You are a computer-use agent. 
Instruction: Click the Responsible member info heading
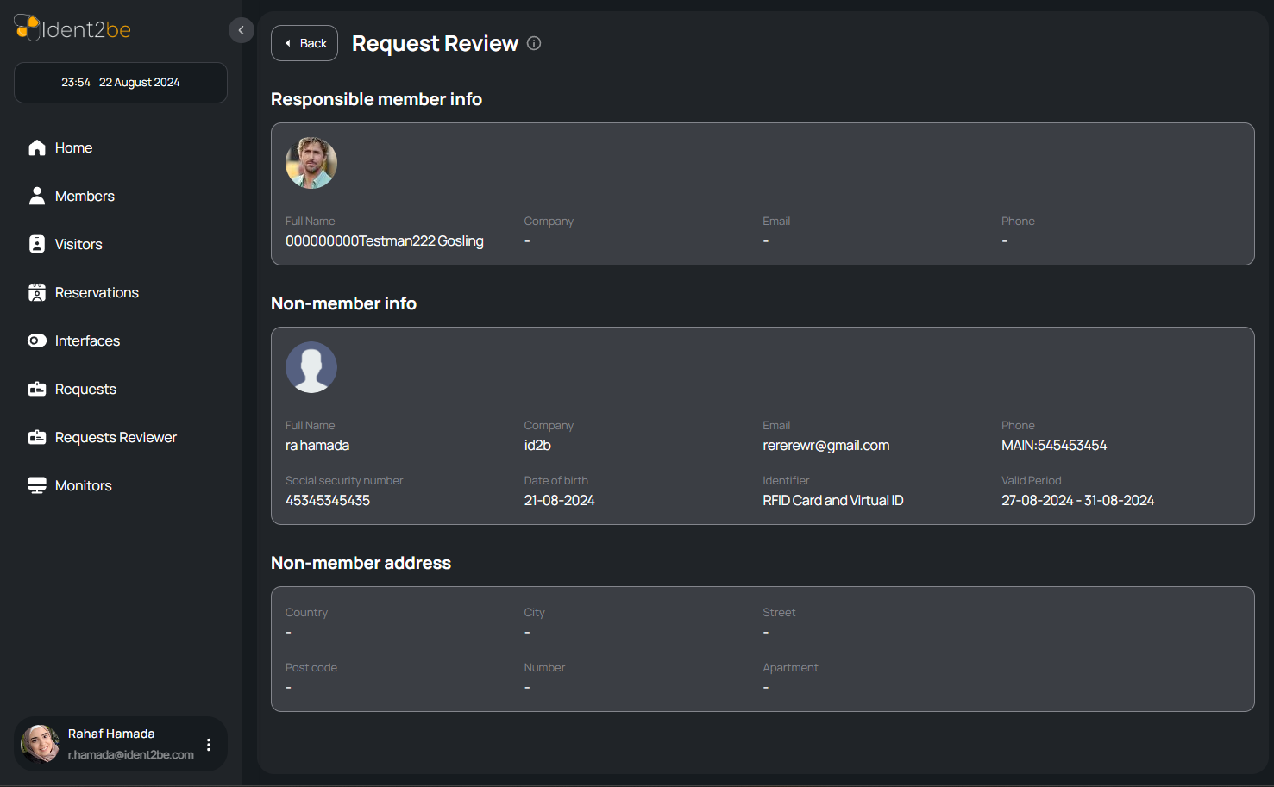coord(376,99)
